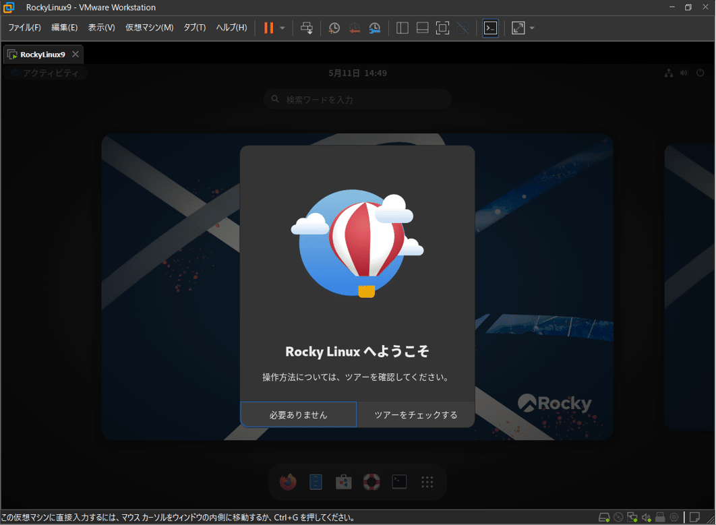Switch to the RockyLinux9 tab
The width and height of the screenshot is (716, 525).
(43, 55)
